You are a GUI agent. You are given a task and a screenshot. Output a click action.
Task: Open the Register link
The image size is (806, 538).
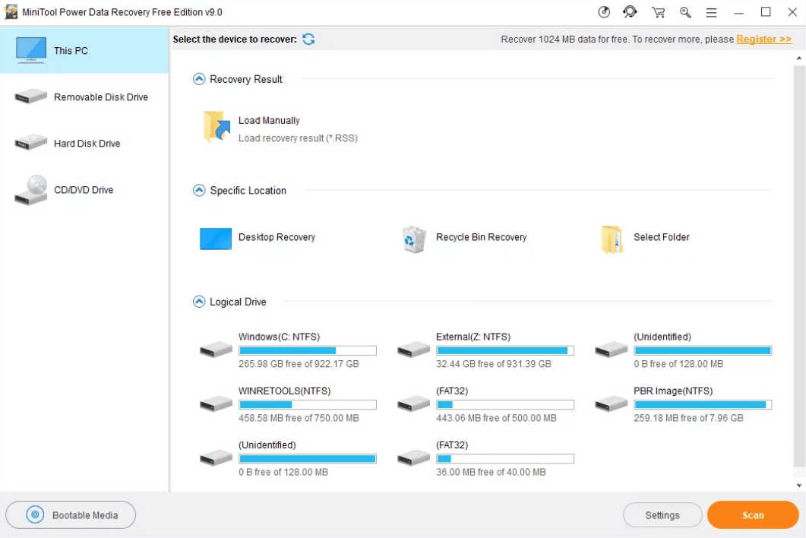[763, 39]
